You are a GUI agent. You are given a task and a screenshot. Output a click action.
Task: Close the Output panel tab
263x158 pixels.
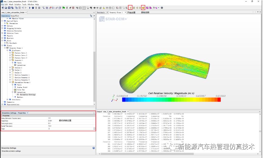coord(128,111)
